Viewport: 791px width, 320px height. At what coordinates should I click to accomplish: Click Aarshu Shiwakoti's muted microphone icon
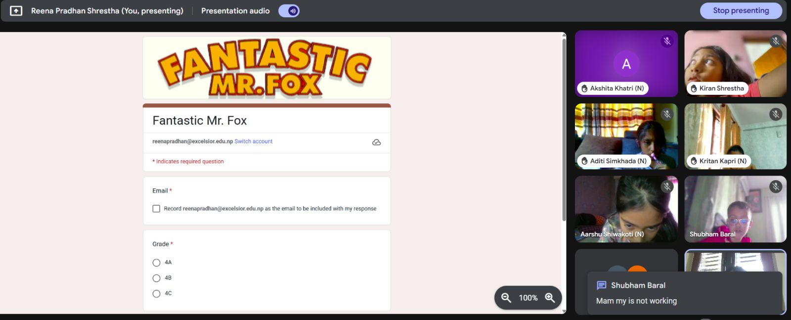click(667, 186)
